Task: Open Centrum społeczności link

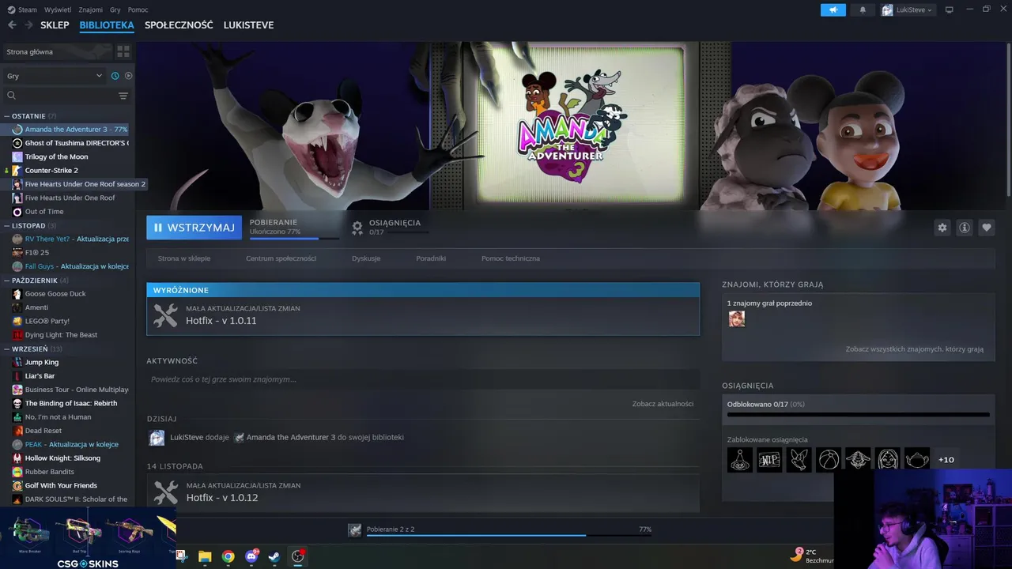Action: pyautogui.click(x=281, y=258)
